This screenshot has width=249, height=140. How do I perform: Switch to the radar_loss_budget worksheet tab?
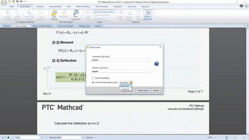coord(65,26)
